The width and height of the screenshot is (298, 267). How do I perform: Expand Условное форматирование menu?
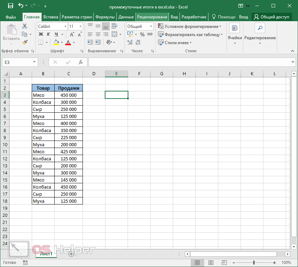189,26
